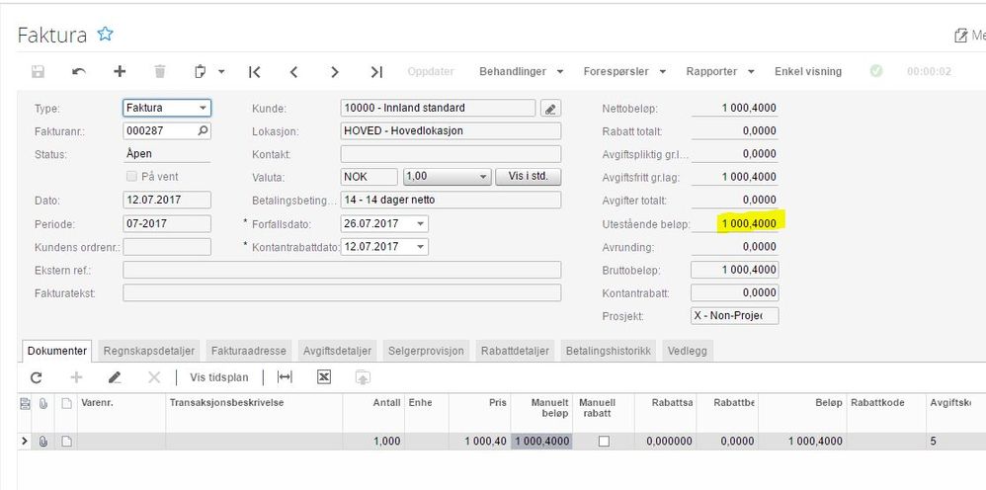Switch to the Dokumenter tab
This screenshot has height=490, width=986.
(x=57, y=351)
